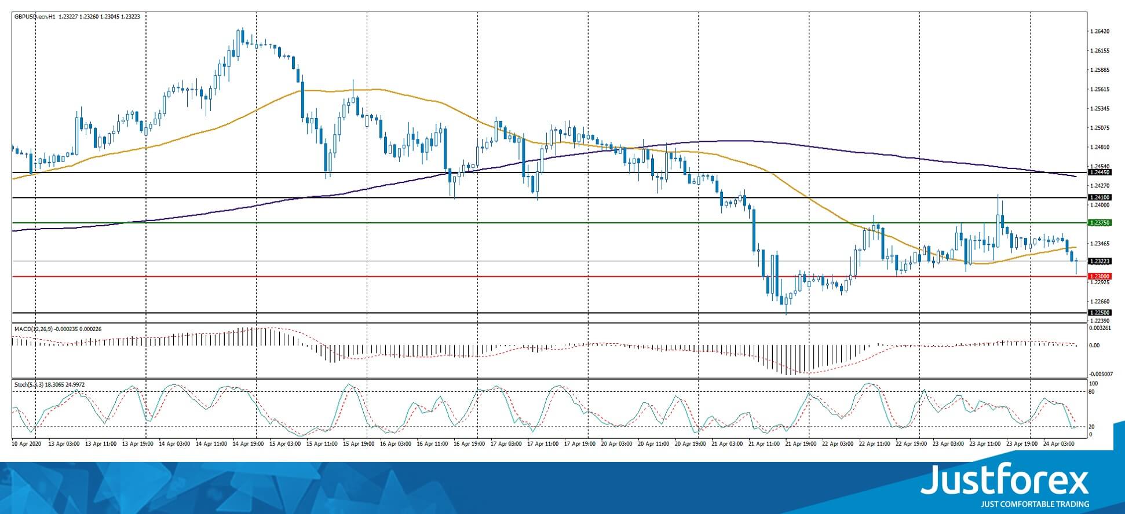Click the 21 Apr 11:00 time label
Viewport: 1125px width, 514px height.
coord(764,443)
